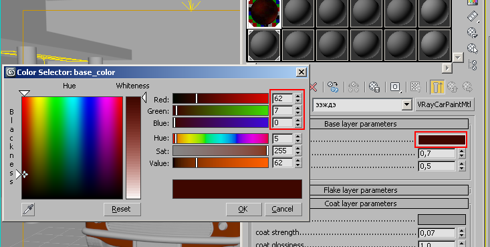Expand the Flake layer parameters rollout
The image size is (490, 247).
360,190
